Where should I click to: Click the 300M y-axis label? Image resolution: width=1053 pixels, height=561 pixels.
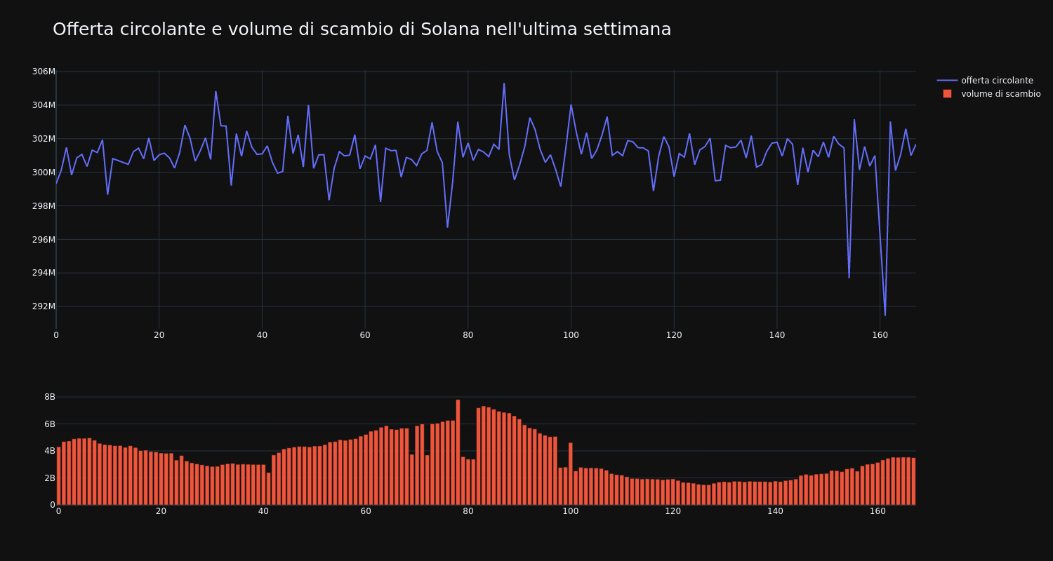coord(44,173)
